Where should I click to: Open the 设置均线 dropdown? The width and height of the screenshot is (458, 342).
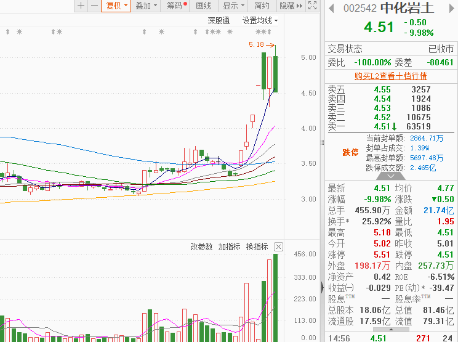click(260, 21)
